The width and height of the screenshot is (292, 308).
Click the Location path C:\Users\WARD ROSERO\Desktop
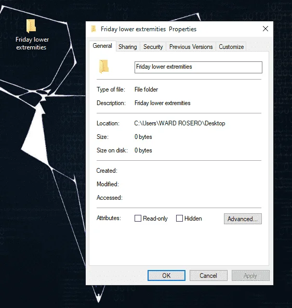(x=180, y=123)
